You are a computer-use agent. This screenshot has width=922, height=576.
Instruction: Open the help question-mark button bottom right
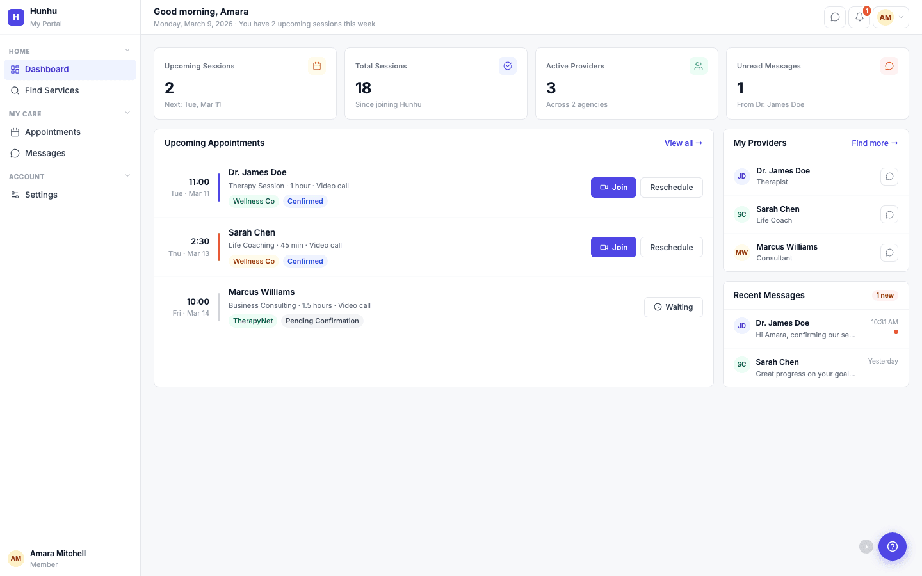click(893, 547)
